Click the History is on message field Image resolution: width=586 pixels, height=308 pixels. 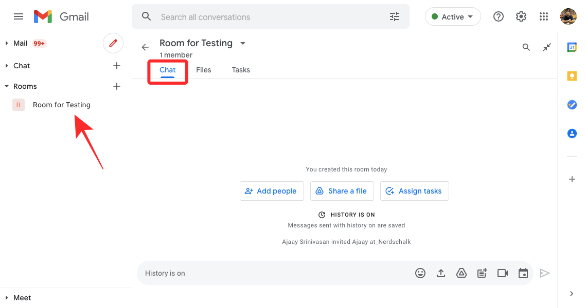[273, 273]
